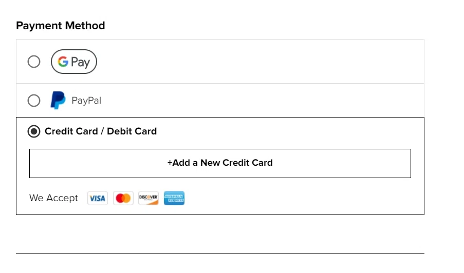Click the horizontal divider line below the payment box
The image size is (464, 273).
[x=220, y=254]
